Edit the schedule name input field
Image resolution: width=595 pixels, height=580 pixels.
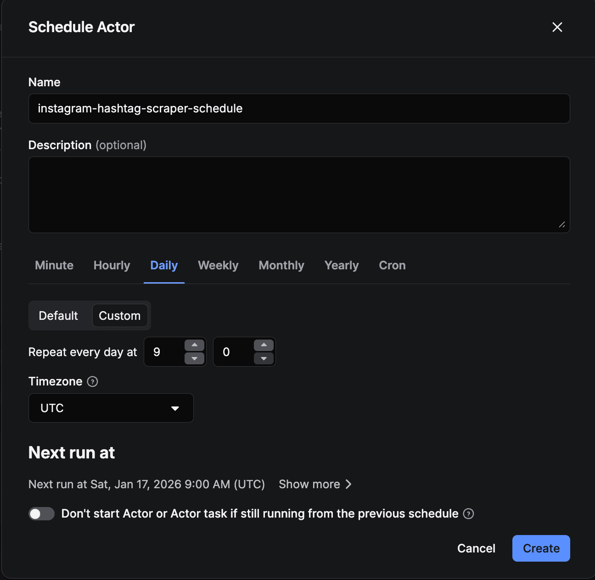[299, 109]
